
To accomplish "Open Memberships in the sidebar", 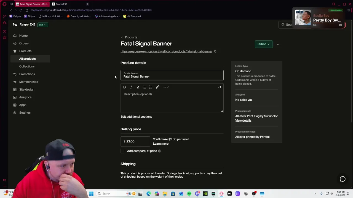I will pos(29,82).
